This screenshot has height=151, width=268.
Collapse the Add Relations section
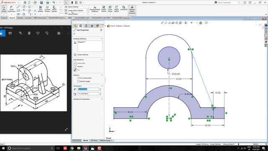point(102,60)
